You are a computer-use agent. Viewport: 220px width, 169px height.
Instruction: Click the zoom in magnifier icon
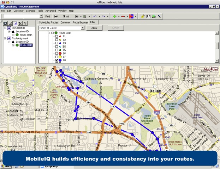click(x=77, y=16)
